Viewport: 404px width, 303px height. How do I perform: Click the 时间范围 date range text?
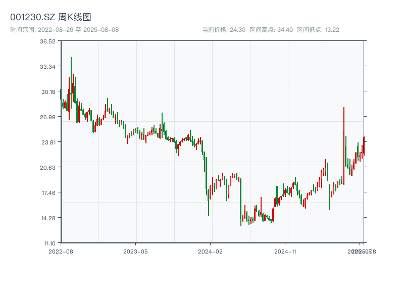point(64,30)
